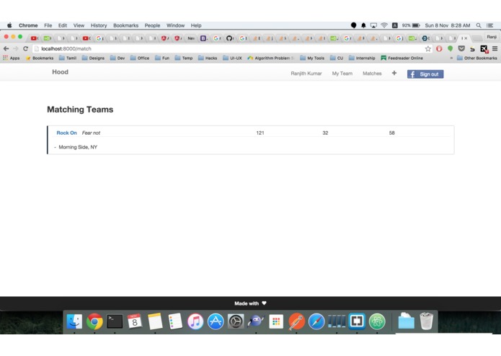This screenshot has width=501, height=356.
Task: Open the Rock On team link
Action: coord(66,133)
